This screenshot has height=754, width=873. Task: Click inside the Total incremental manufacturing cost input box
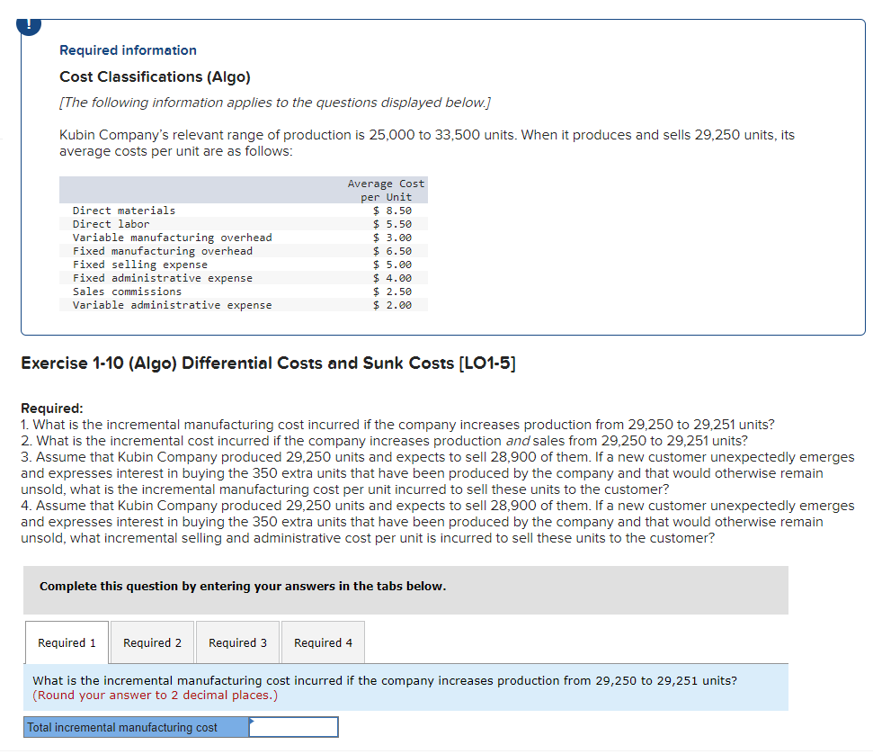[x=293, y=726]
